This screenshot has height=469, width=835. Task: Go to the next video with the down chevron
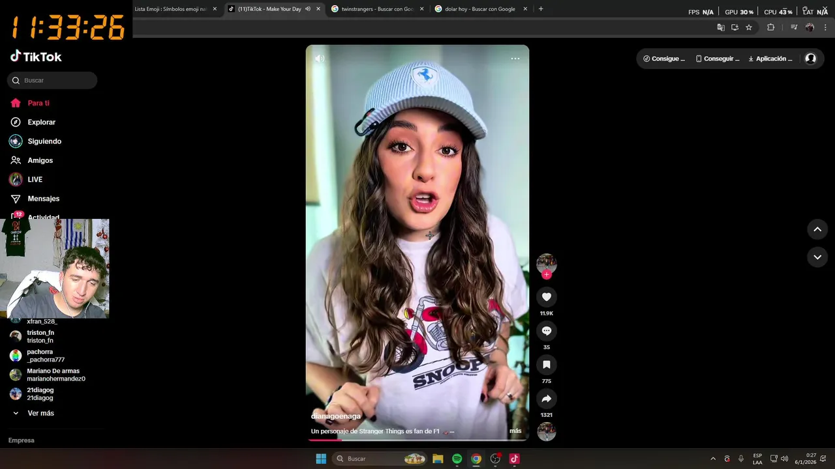[817, 257]
